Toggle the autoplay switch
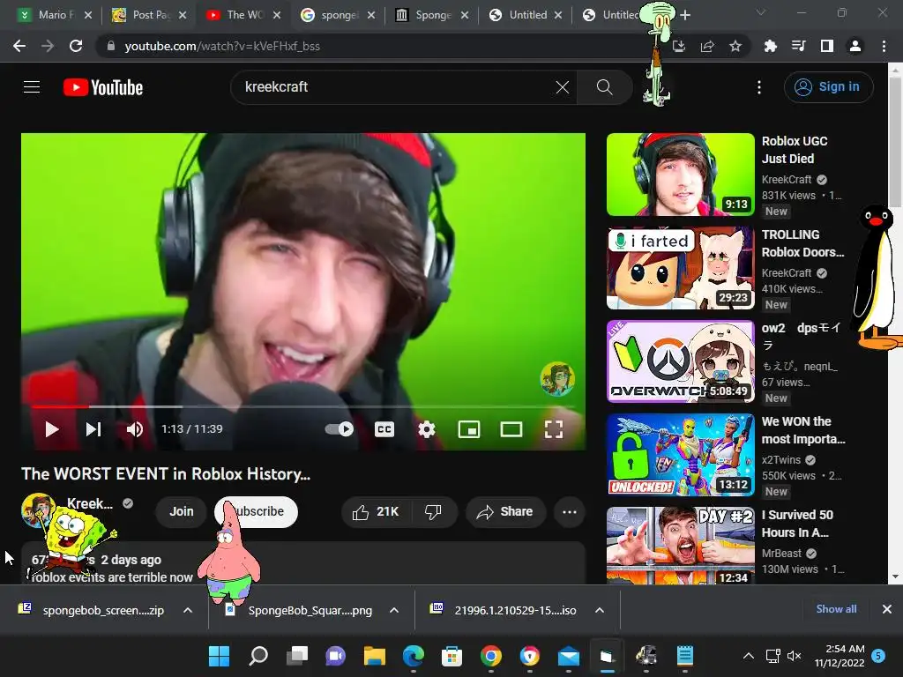 [340, 429]
